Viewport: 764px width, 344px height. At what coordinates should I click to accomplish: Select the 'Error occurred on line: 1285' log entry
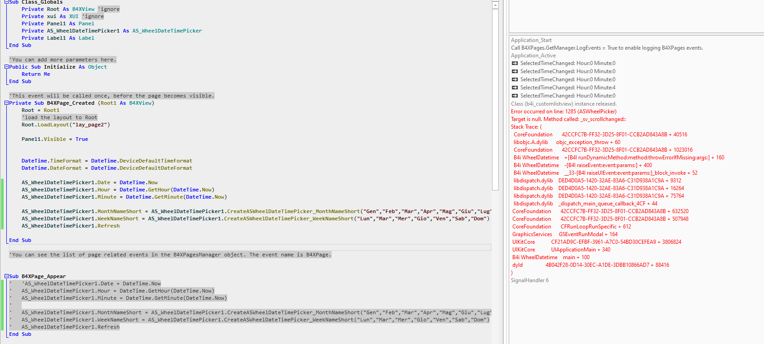click(564, 112)
